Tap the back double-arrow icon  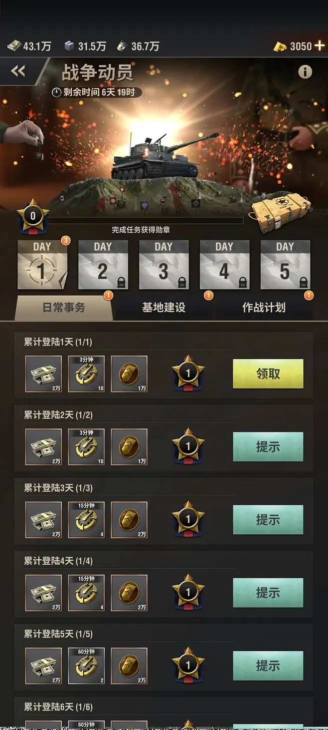(x=18, y=71)
